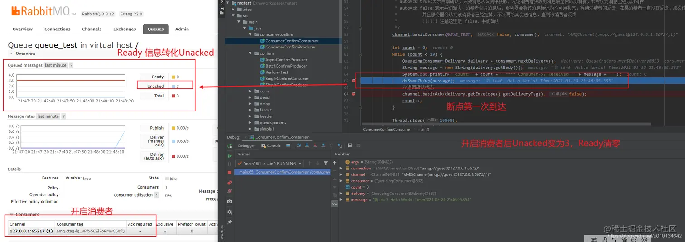Viewport: 685px width, 242px height.
Task: Open the Overview tab in RabbitMQ
Action: (x=23, y=29)
